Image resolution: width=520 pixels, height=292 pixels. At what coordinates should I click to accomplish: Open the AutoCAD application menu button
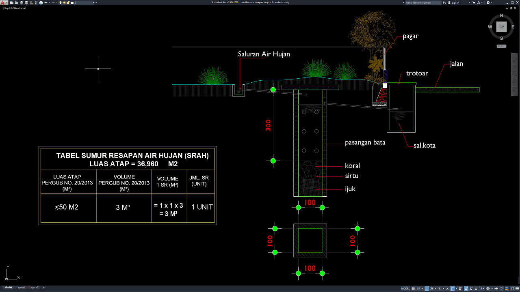pos(3,2)
